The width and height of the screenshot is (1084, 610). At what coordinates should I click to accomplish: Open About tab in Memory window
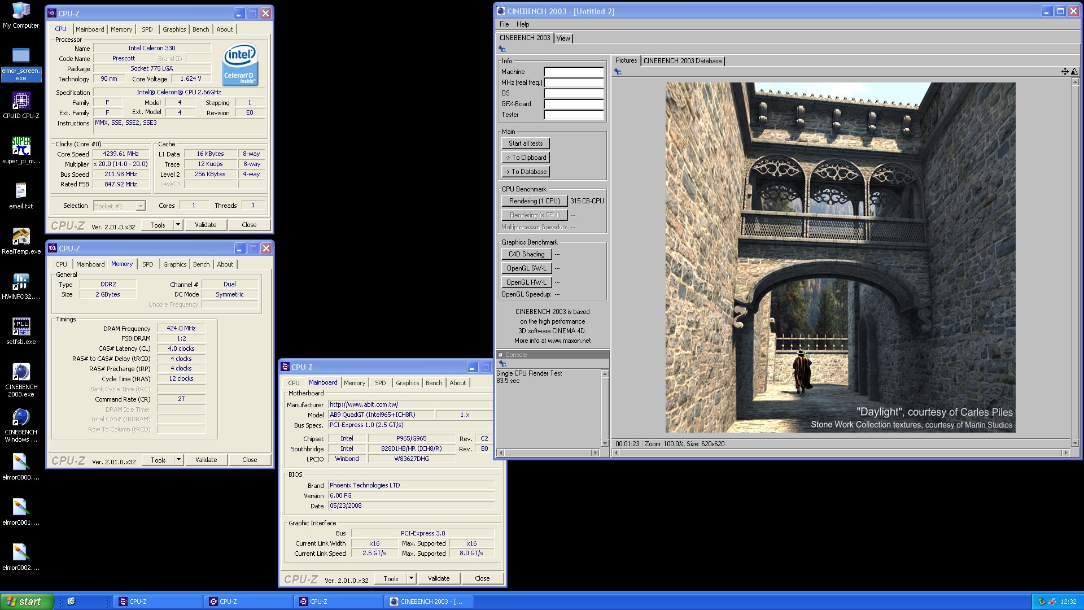(x=225, y=264)
